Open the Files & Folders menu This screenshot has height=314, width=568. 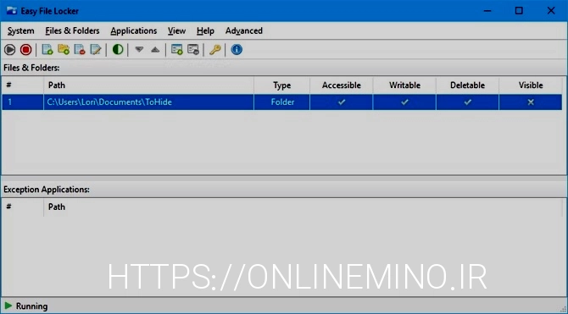click(x=72, y=30)
